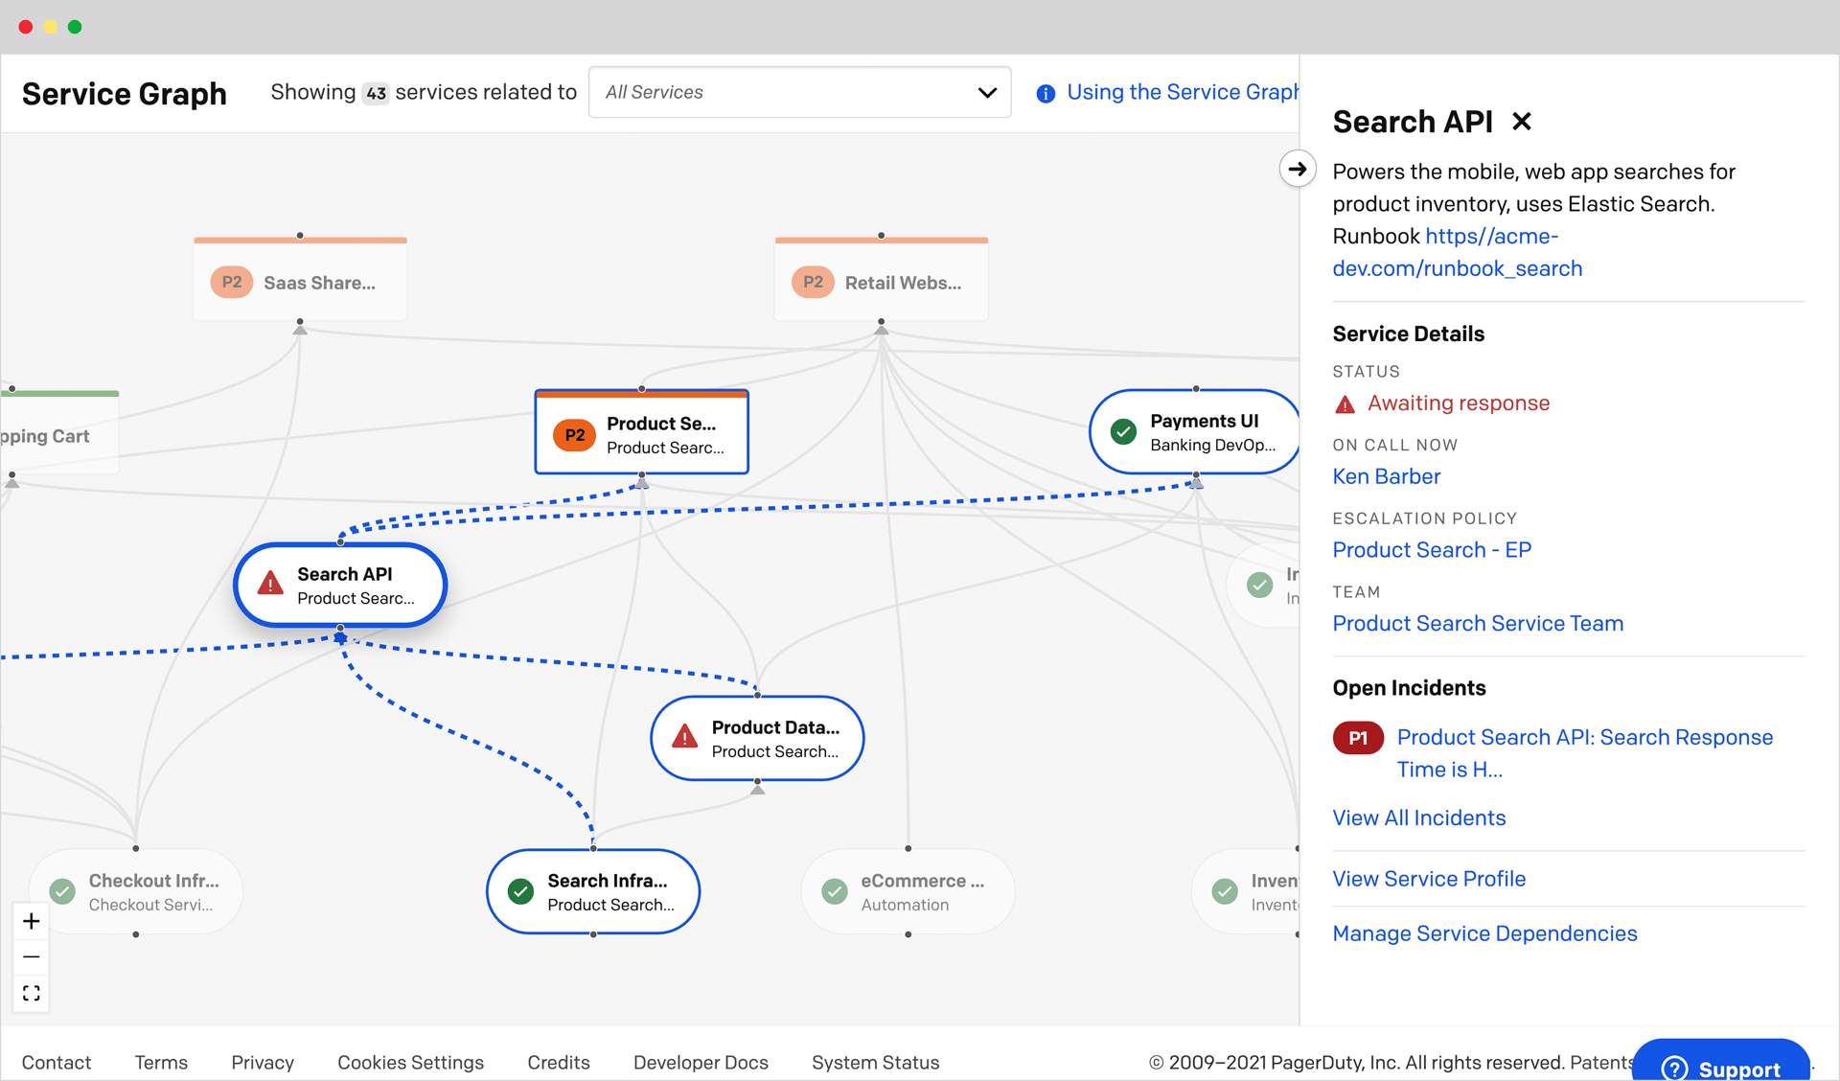Open the Product Search Service Team page
1840x1081 pixels.
tap(1477, 623)
